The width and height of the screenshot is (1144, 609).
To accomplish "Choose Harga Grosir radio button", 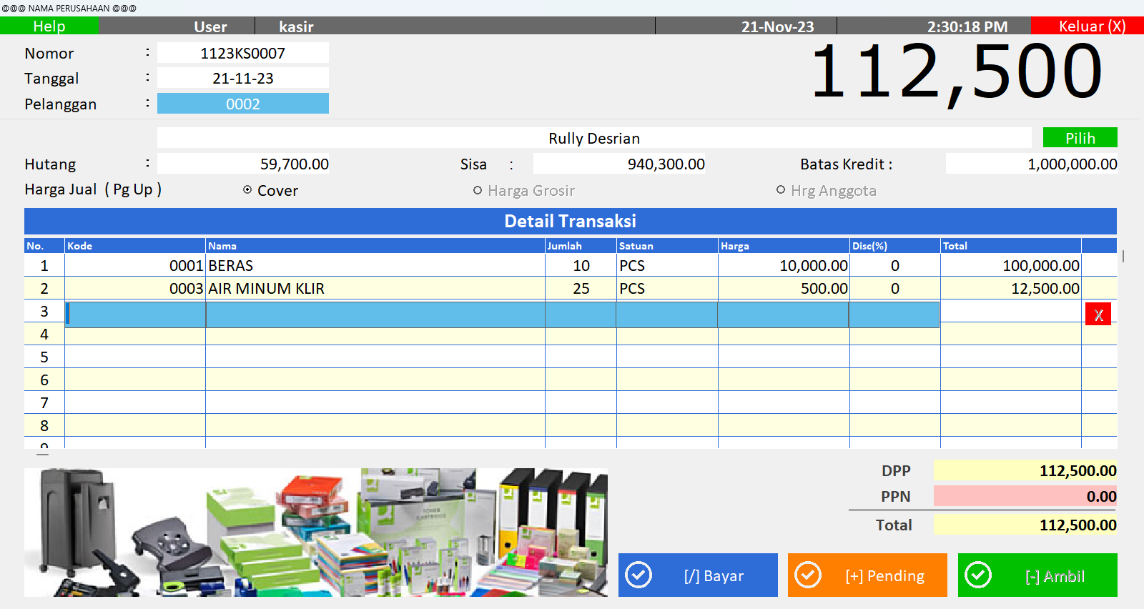I will pos(478,190).
